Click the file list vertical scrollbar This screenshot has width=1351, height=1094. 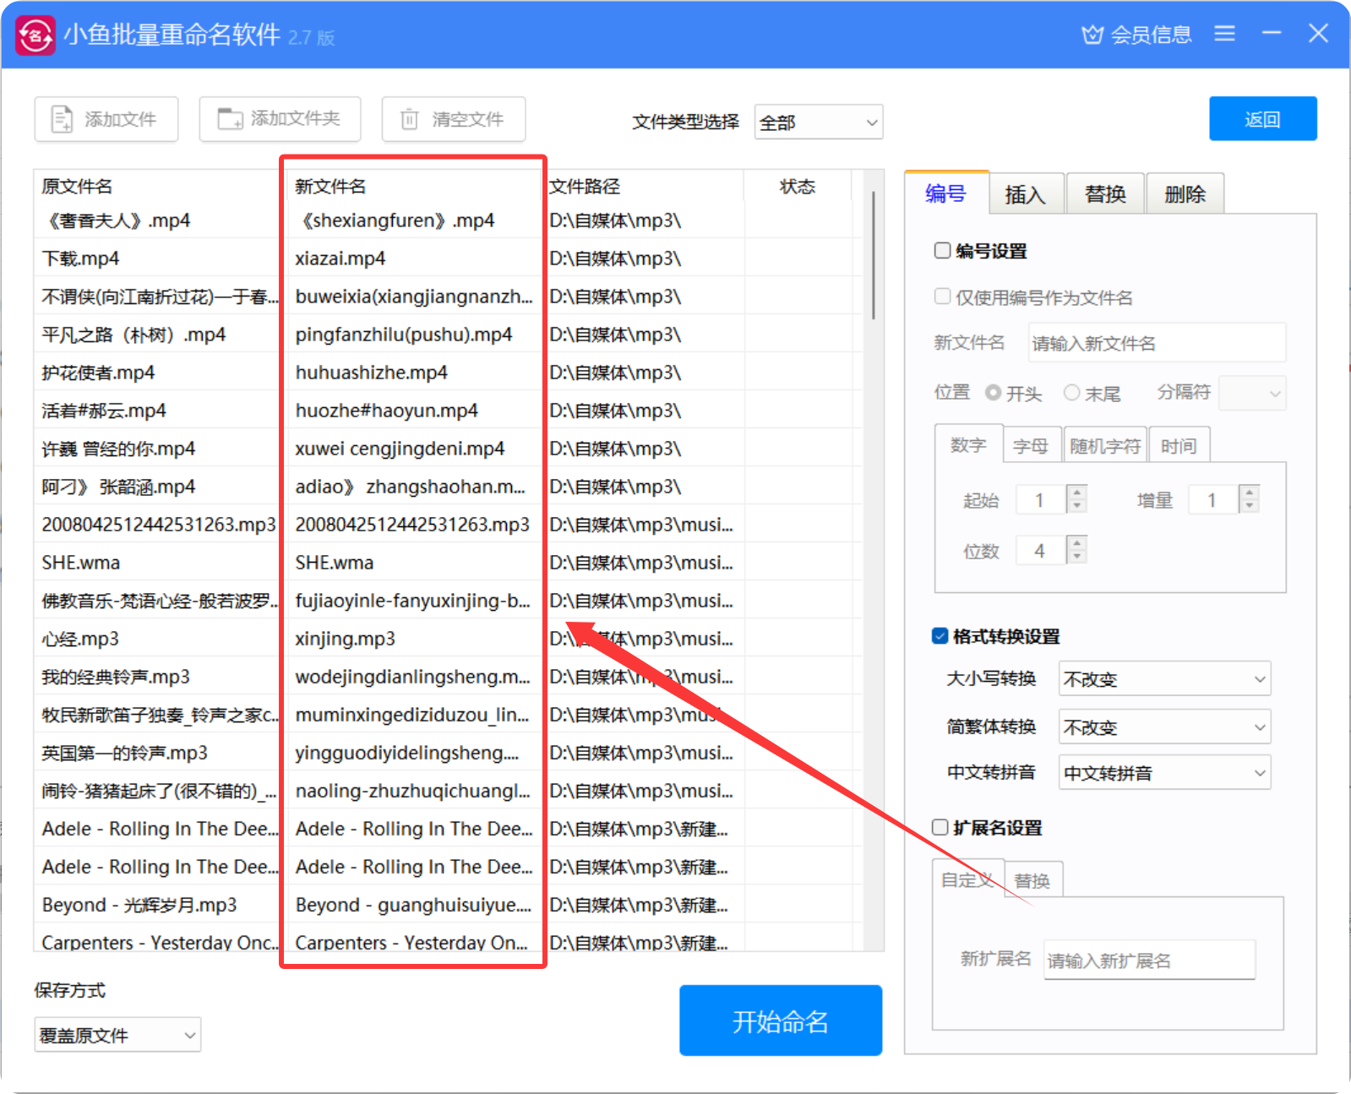(x=873, y=253)
